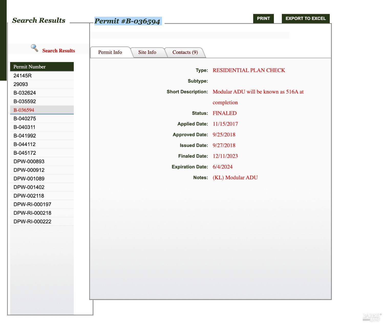View permit DPW-RI-000197
The height and width of the screenshot is (325, 384).
pyautogui.click(x=32, y=204)
